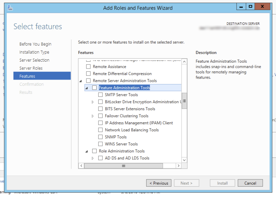Expand the AD DS and AD LDS Tools node
This screenshot has width=276, height=197.
point(93,158)
